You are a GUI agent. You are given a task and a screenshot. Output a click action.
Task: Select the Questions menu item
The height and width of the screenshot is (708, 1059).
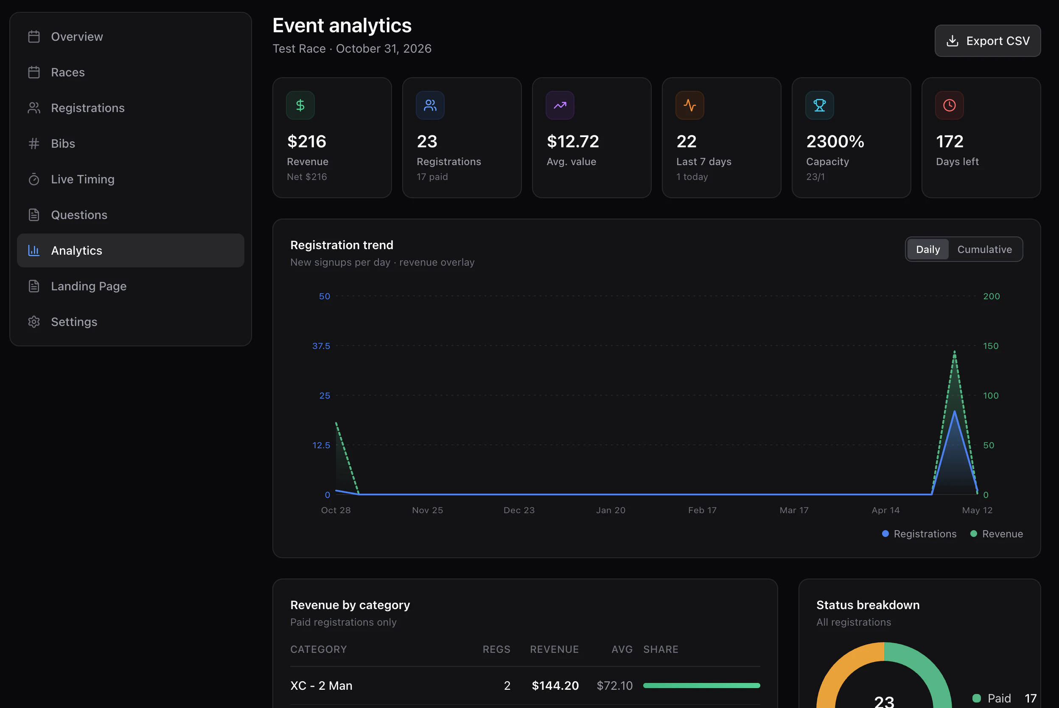click(130, 215)
